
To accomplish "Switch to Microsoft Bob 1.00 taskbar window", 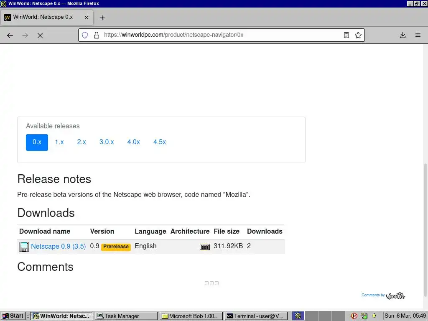I will click(191, 316).
